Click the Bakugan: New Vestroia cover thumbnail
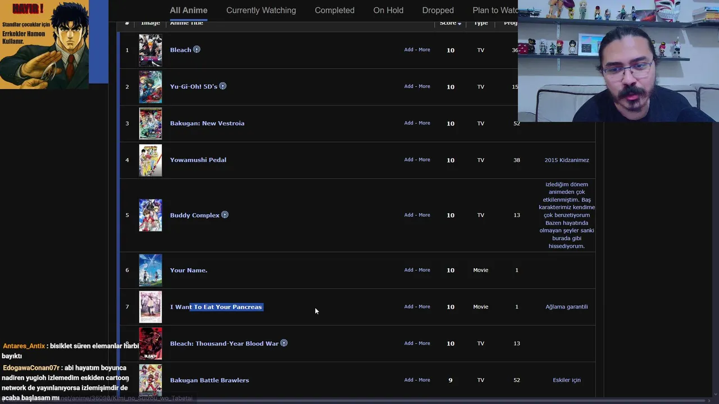 (151, 123)
